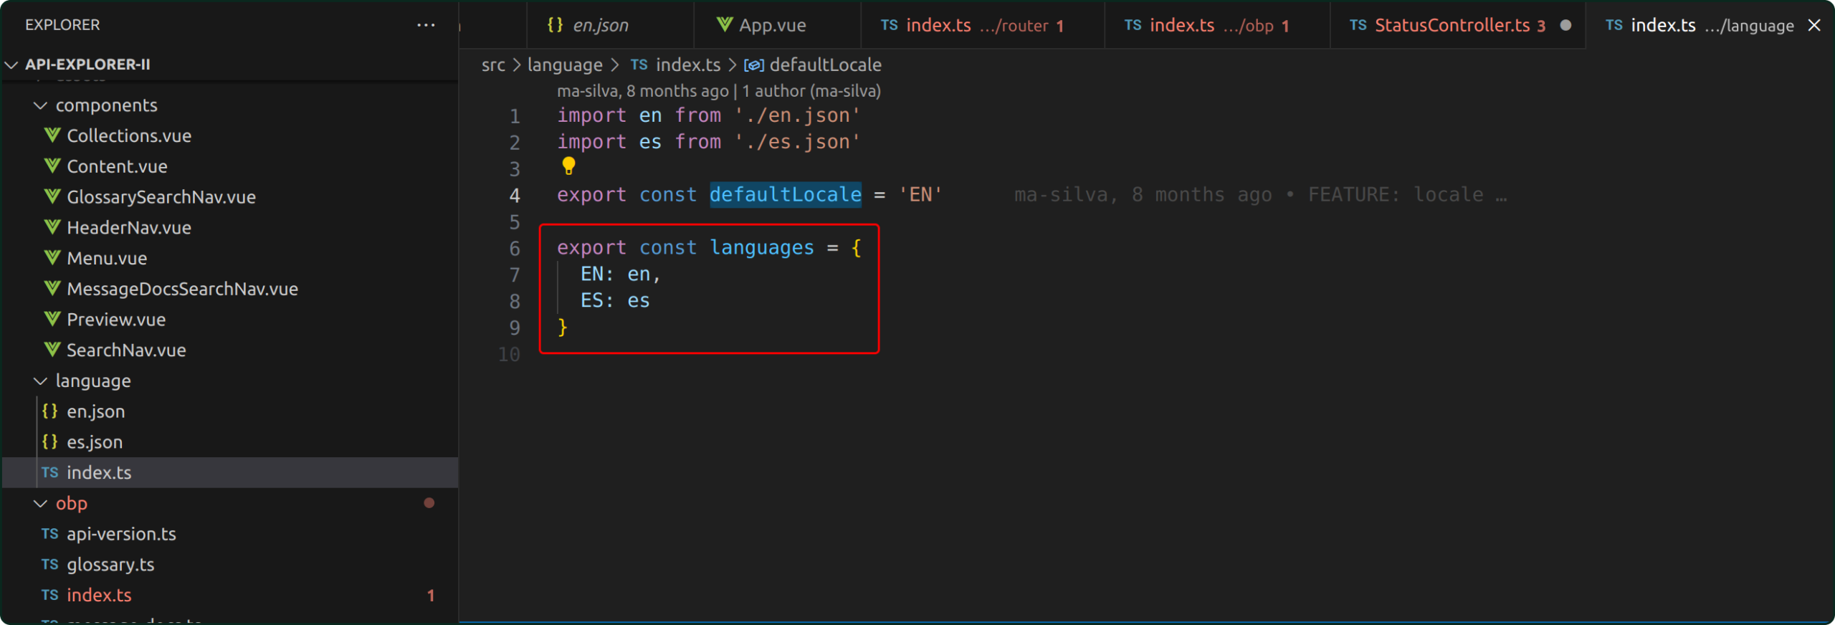Click the EN key on line 7
1835x625 pixels.
[592, 275]
